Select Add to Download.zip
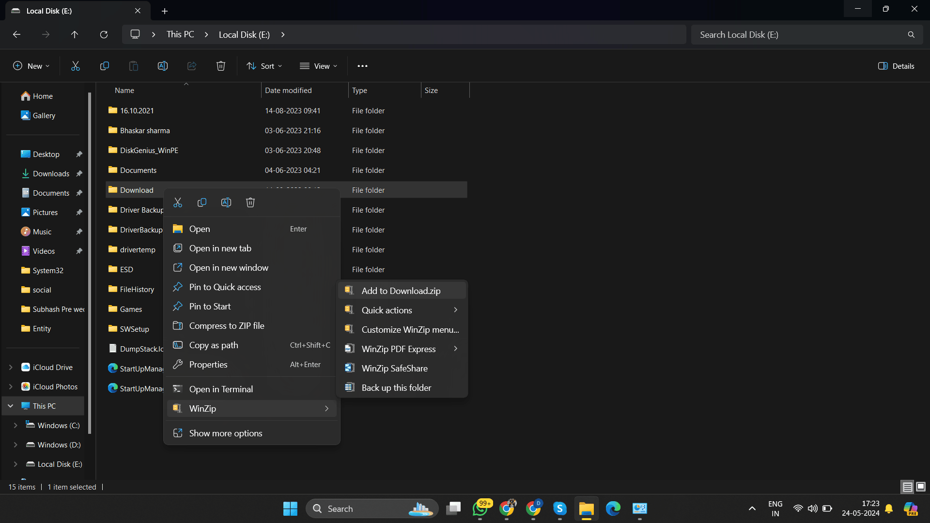This screenshot has width=930, height=523. click(x=401, y=291)
